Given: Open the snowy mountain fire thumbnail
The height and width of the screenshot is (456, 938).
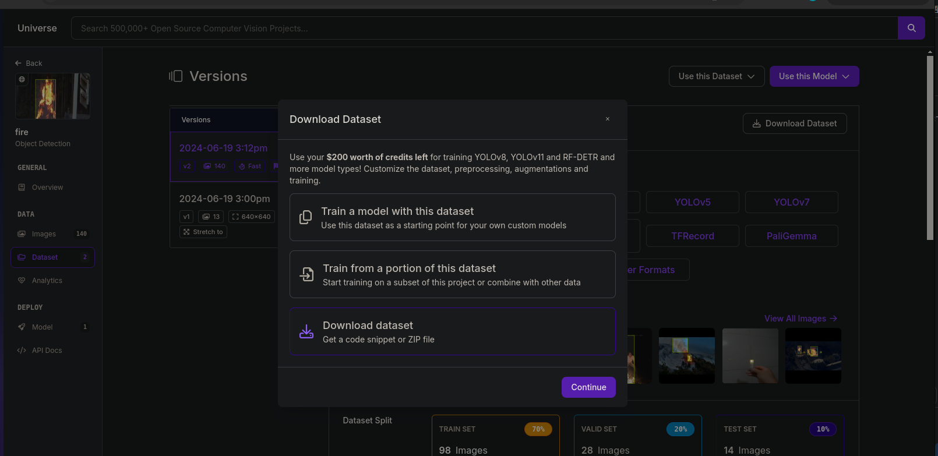Looking at the screenshot, I should click(687, 356).
